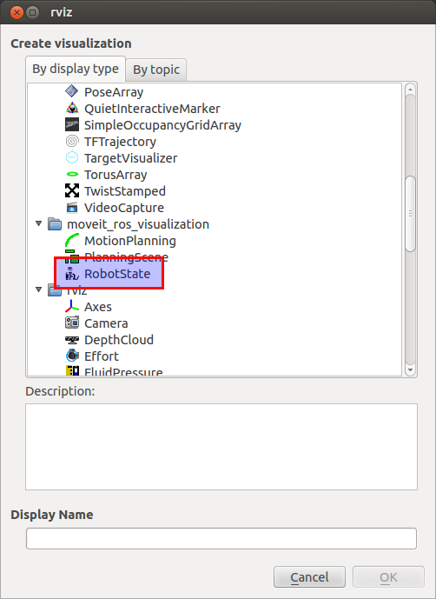
Task: Open the By display type tab
Action: (x=76, y=69)
